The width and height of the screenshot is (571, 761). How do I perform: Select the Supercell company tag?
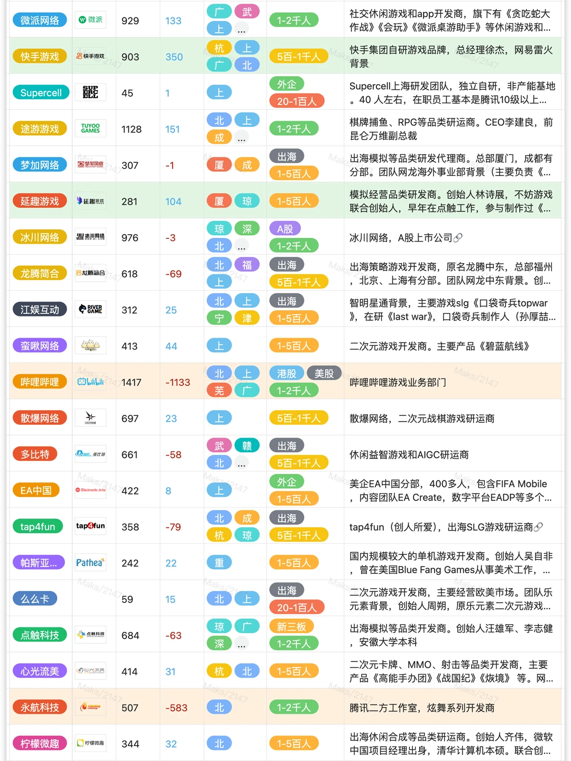coord(41,92)
